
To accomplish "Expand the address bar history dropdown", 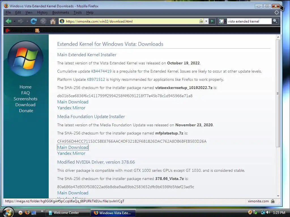I will coord(206,21).
